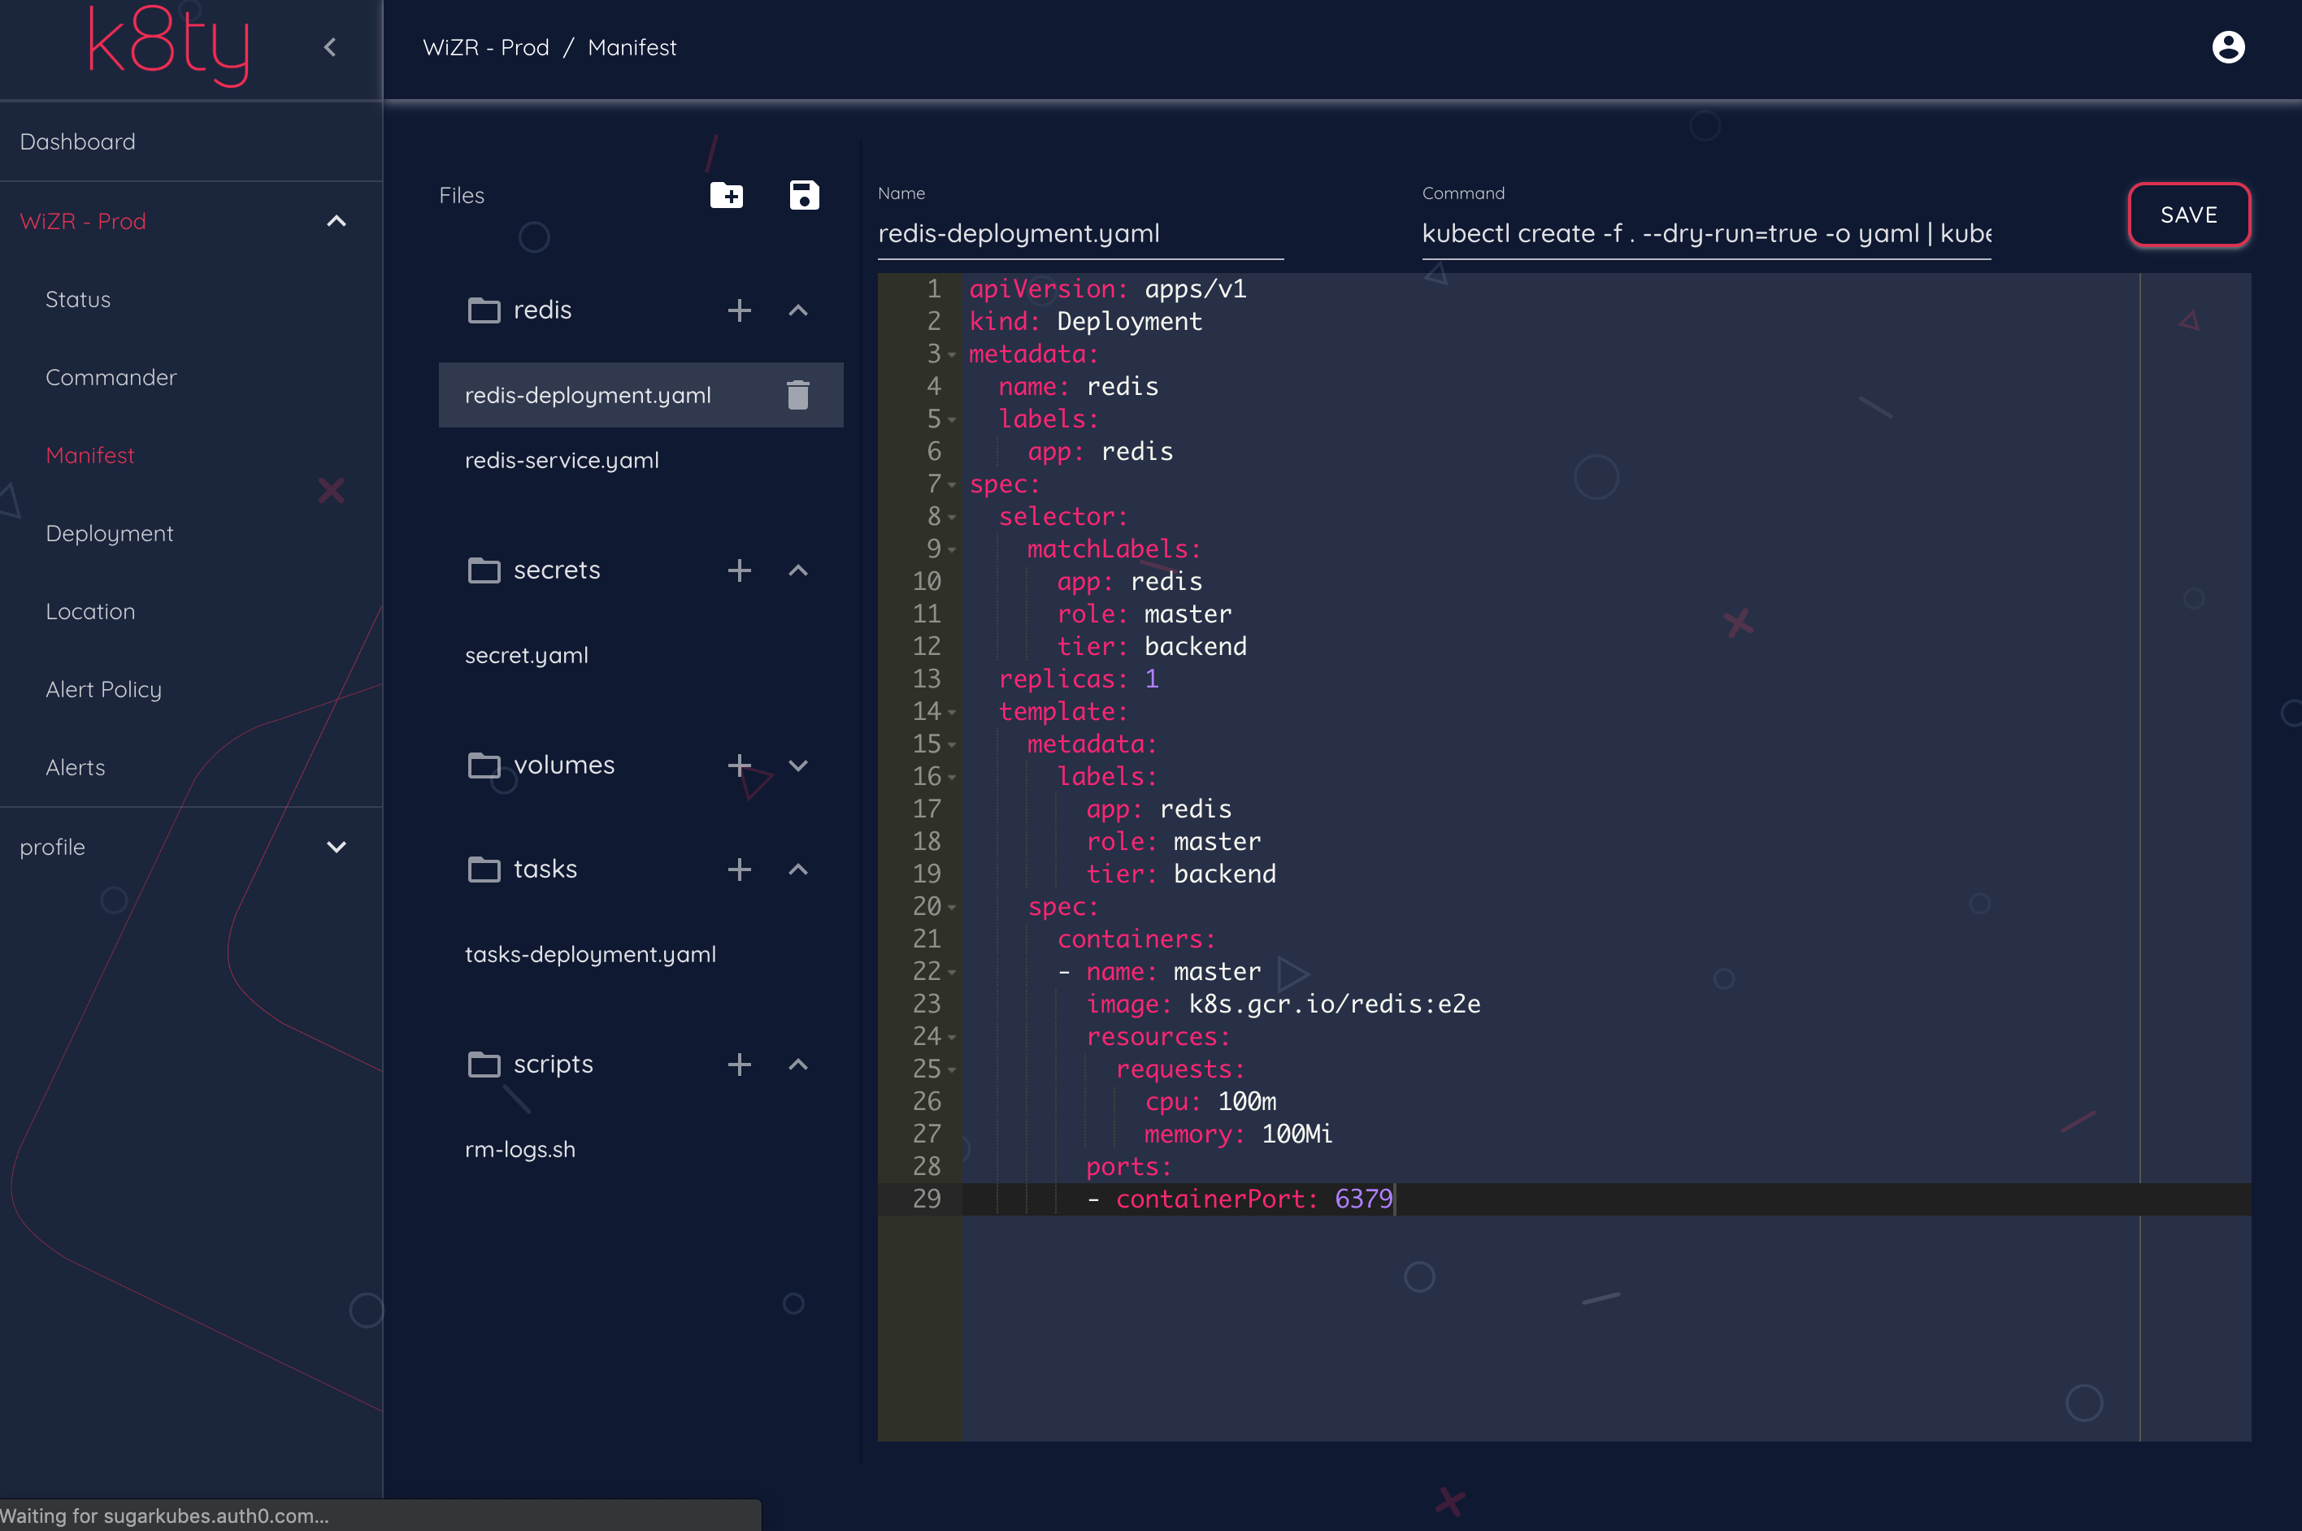Add a file to the scripts folder
This screenshot has width=2302, height=1531.
tap(740, 1065)
